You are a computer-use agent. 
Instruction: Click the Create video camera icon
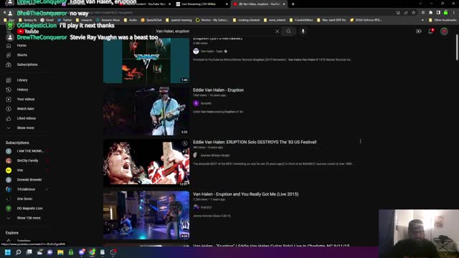point(418,32)
